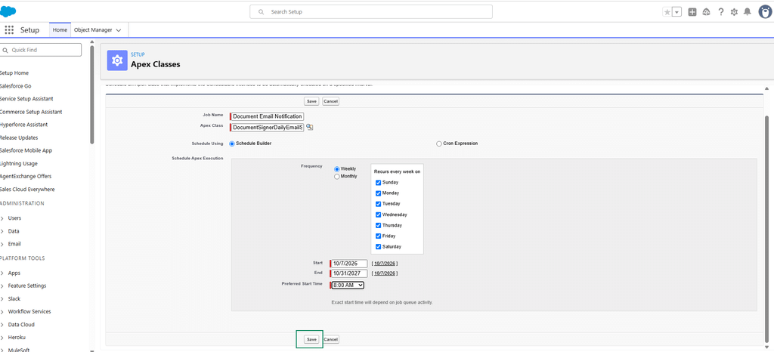Open Hyperforce Assistant in sidebar
774x352 pixels.
coord(25,125)
